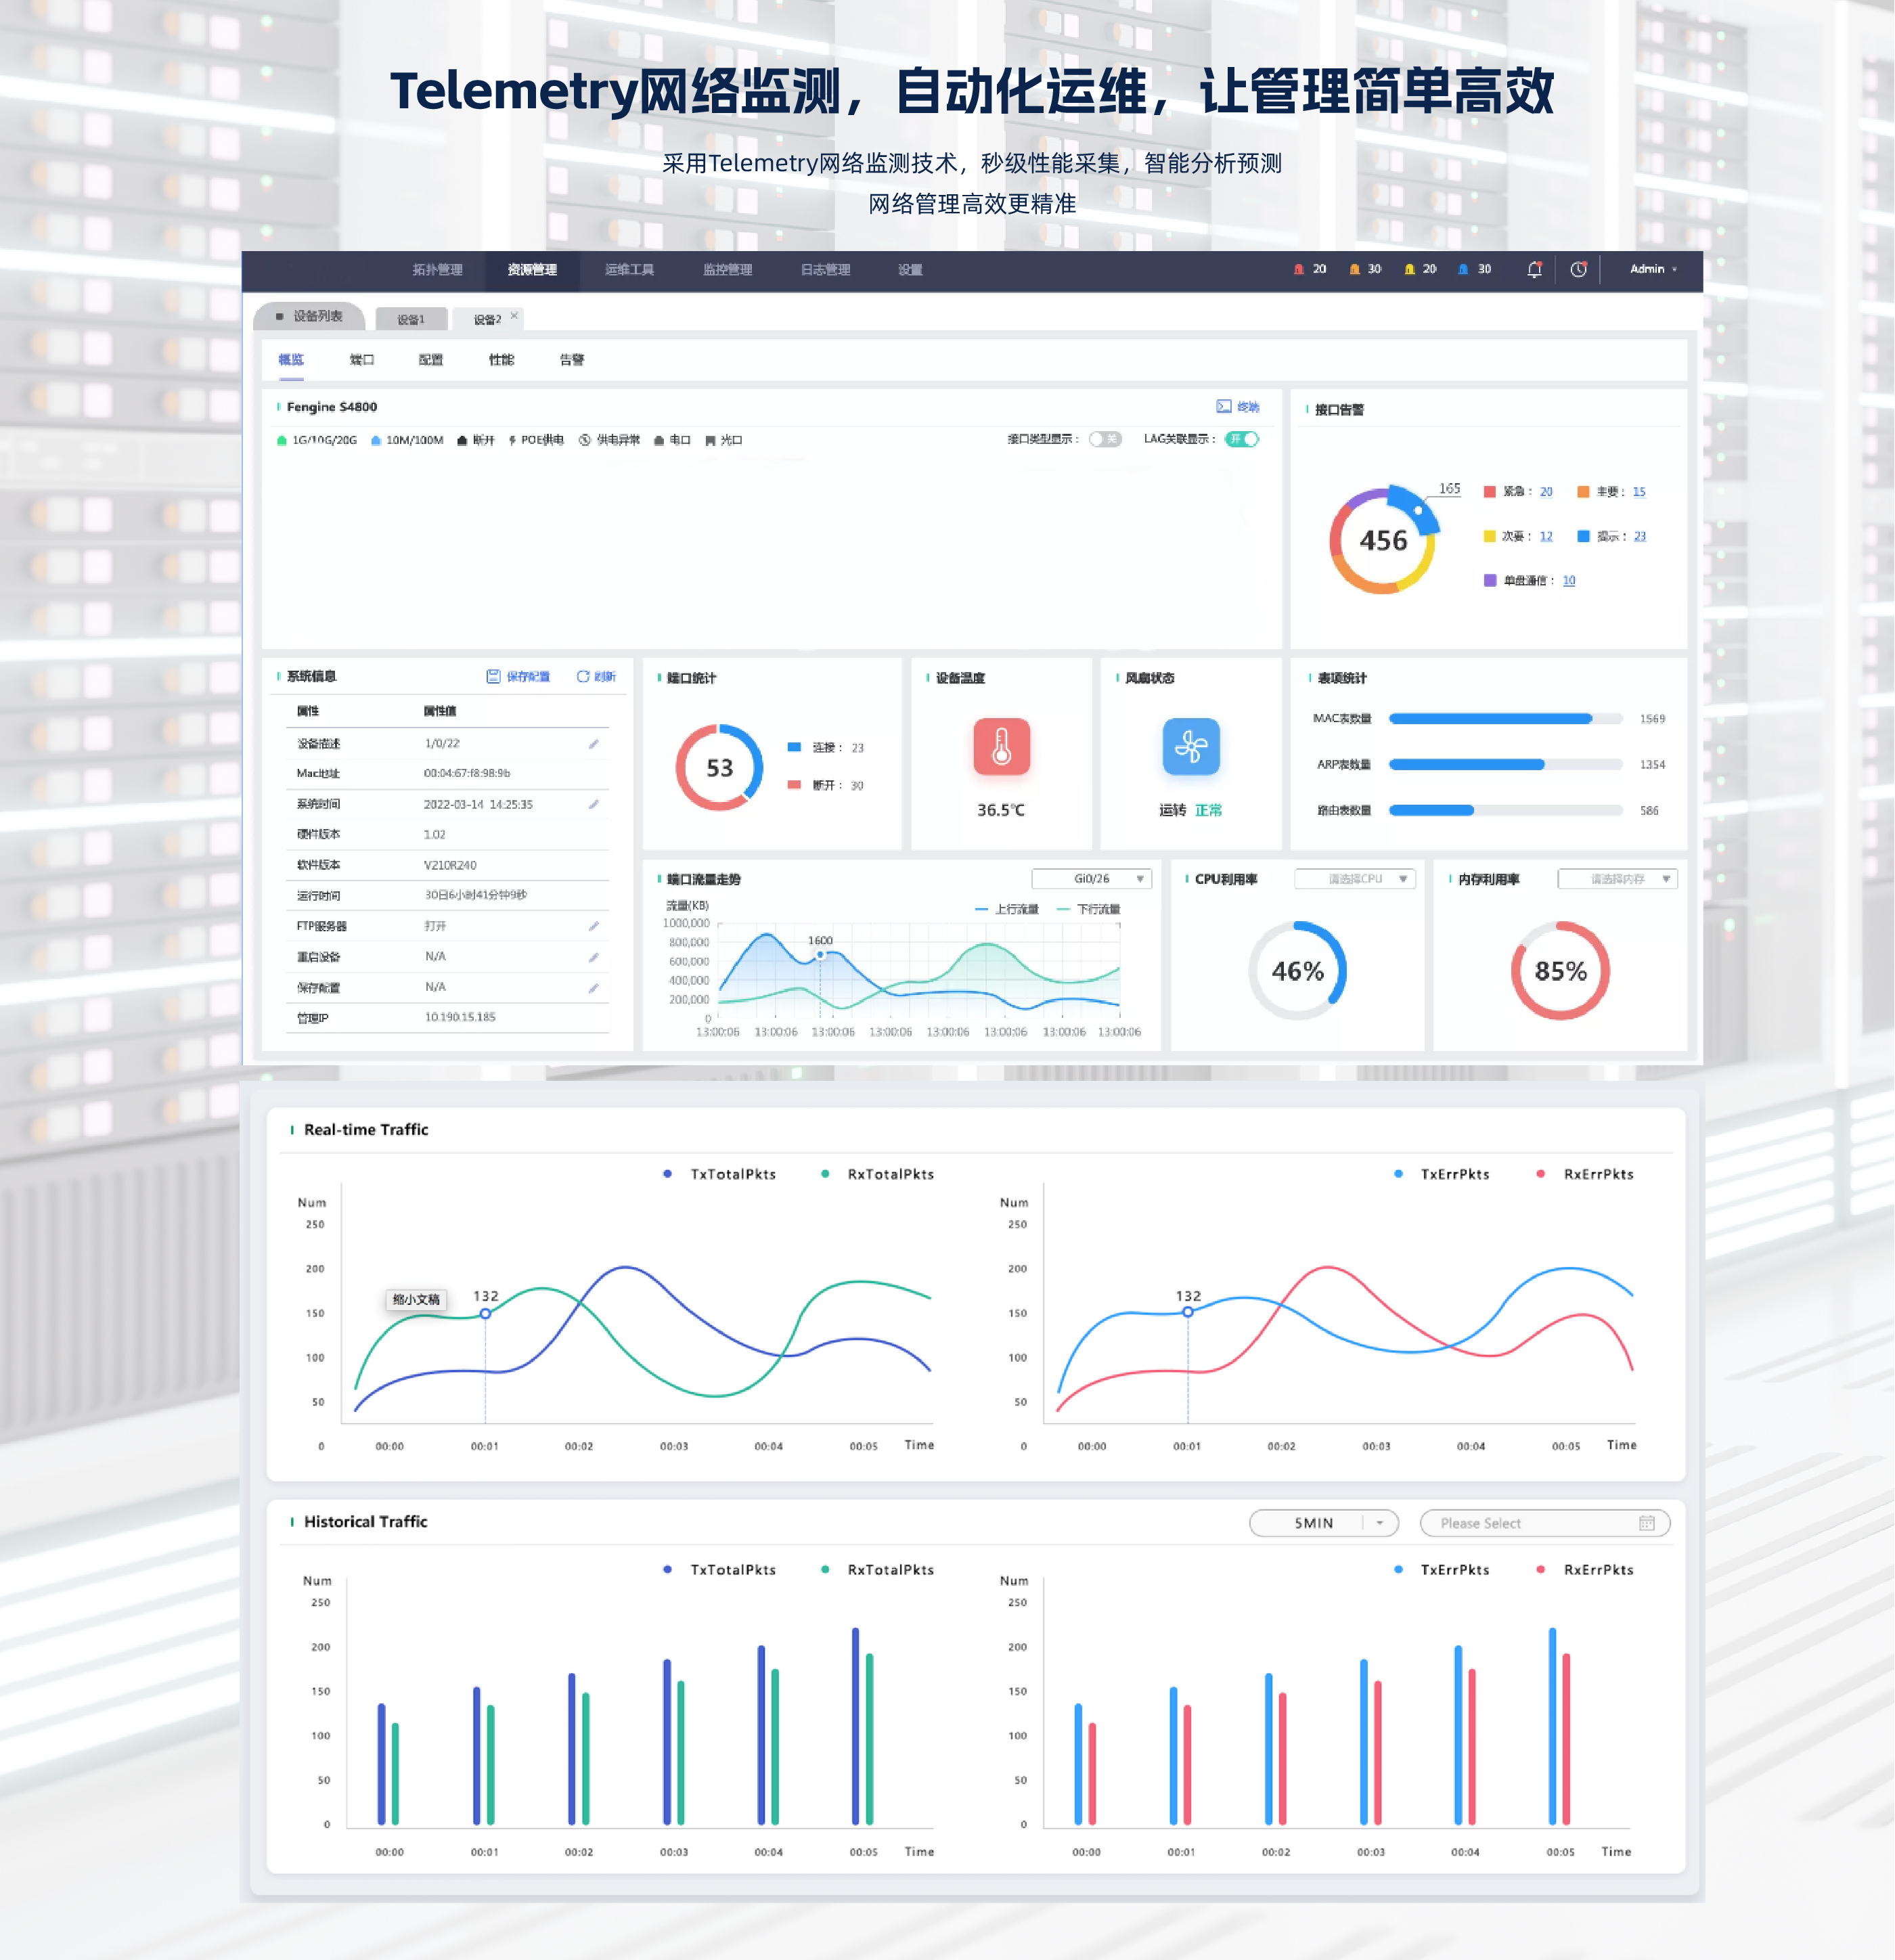Turn off the LAG关联显示 switch
The height and width of the screenshot is (1960, 1895).
[1242, 439]
